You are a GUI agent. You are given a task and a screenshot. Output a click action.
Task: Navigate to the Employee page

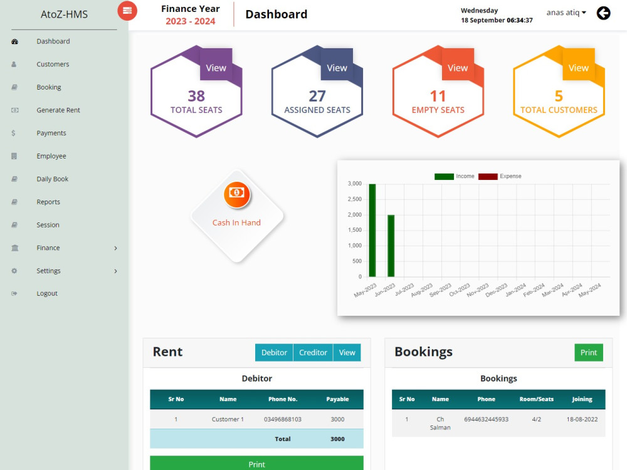[x=51, y=156]
